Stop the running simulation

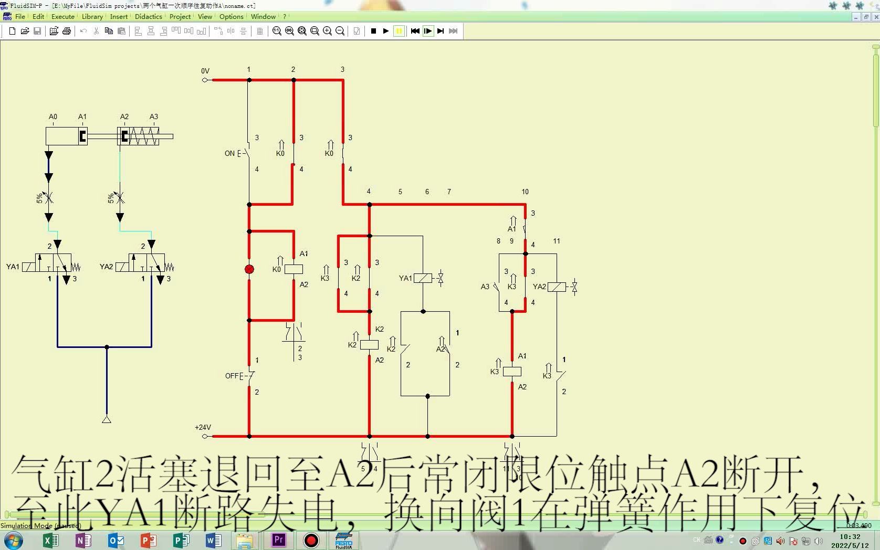coord(374,31)
